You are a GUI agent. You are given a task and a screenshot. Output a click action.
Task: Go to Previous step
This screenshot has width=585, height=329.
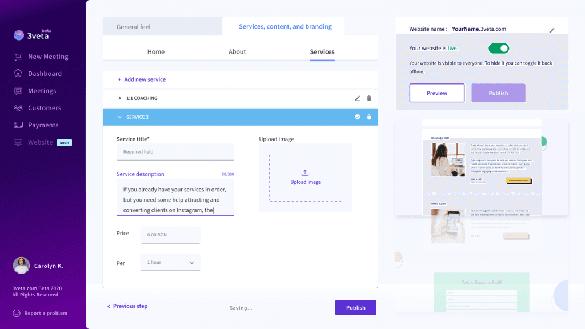(x=127, y=306)
